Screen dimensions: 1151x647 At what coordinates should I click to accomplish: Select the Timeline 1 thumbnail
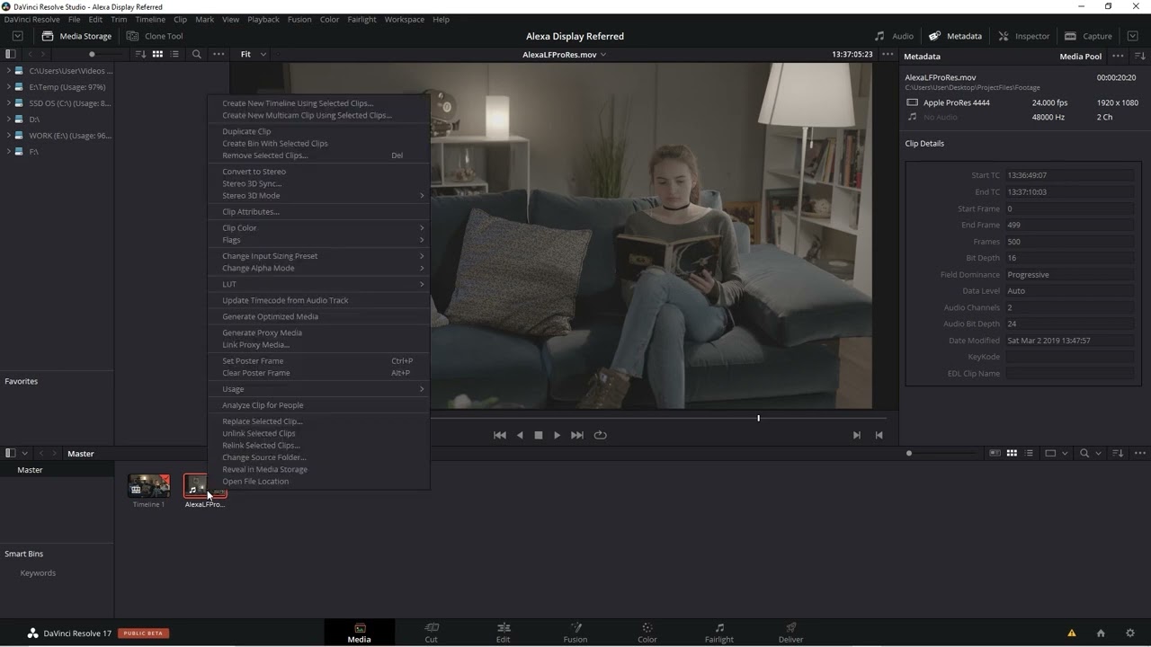[x=149, y=486]
